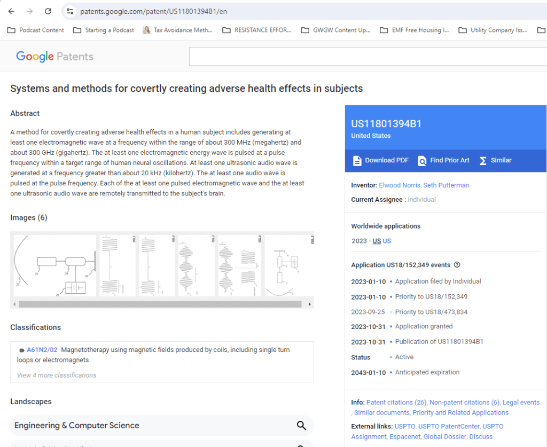Expand View 4 more classifications

(x=57, y=375)
